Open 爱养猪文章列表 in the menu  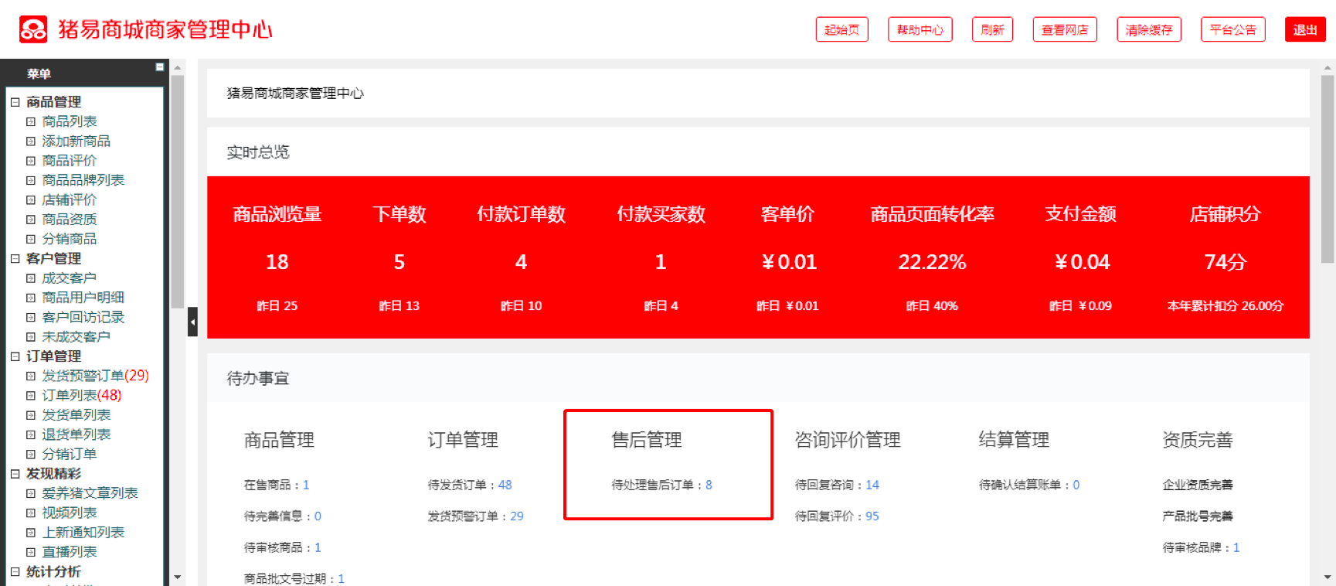click(90, 493)
